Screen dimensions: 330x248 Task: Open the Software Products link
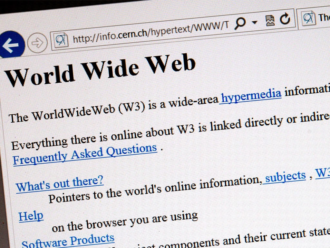[x=68, y=241]
